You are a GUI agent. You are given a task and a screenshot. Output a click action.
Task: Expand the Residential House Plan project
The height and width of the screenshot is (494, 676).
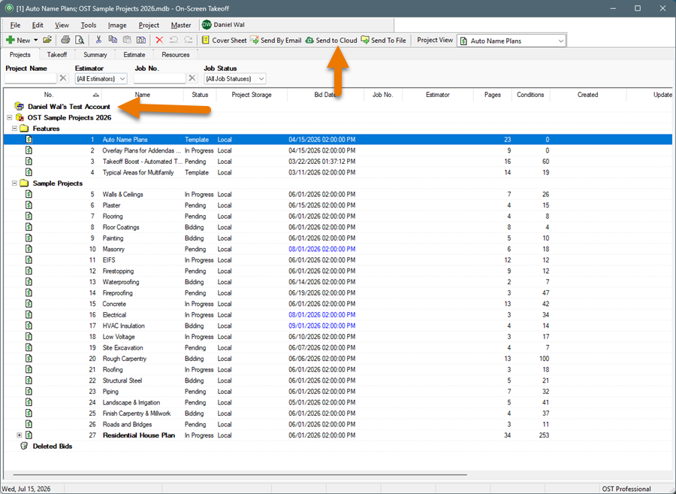[x=20, y=435]
